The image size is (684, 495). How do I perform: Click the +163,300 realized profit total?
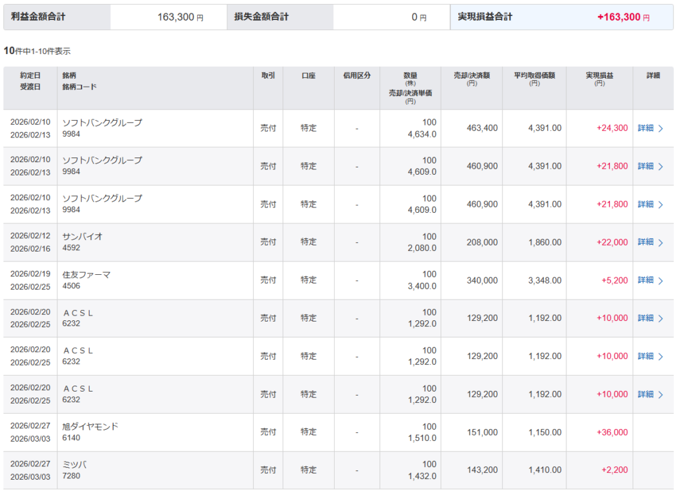(x=619, y=17)
